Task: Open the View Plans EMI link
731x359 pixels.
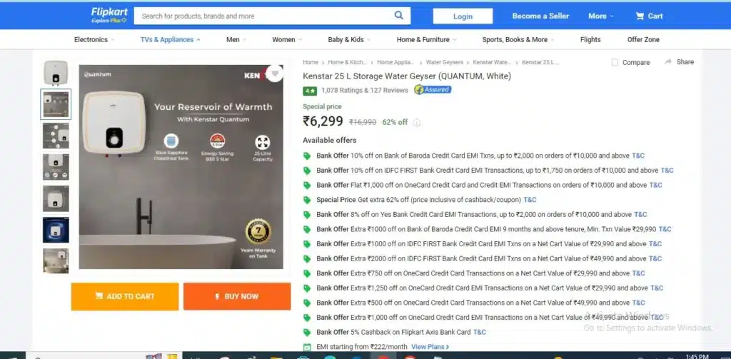Action: [430, 347]
